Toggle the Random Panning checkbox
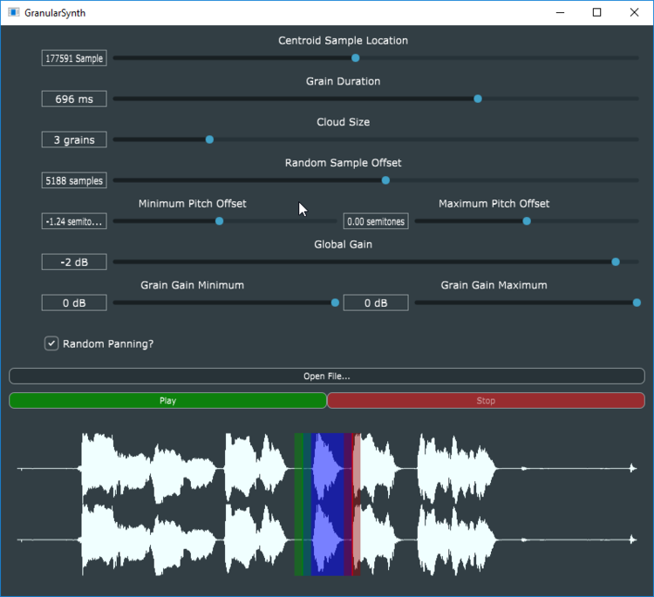This screenshot has height=597, width=654. 51,343
